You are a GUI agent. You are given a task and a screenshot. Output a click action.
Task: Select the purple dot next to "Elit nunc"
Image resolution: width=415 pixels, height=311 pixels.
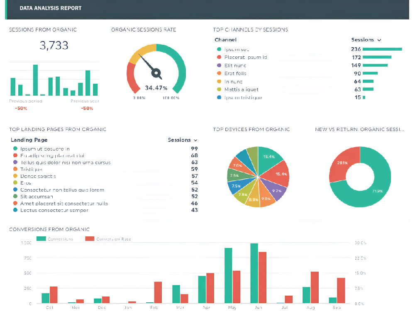pos(218,65)
